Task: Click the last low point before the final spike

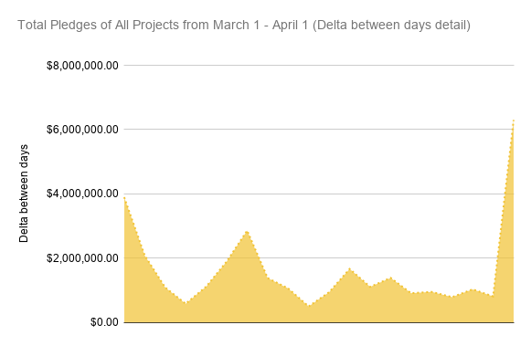Action: click(x=493, y=297)
